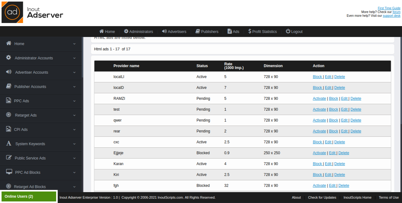Screen dimensions: 402x203
Task: Expand the Public Service Ads chevron
Action: pos(74,158)
